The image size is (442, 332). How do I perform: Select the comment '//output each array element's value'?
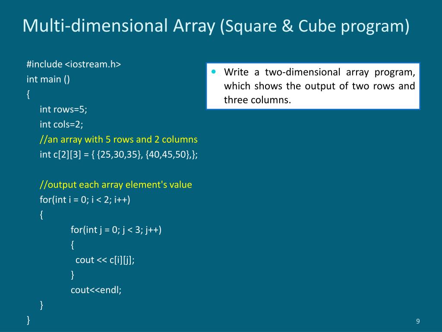click(116, 185)
